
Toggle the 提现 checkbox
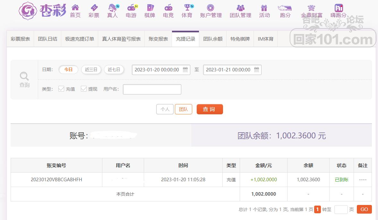[84, 89]
